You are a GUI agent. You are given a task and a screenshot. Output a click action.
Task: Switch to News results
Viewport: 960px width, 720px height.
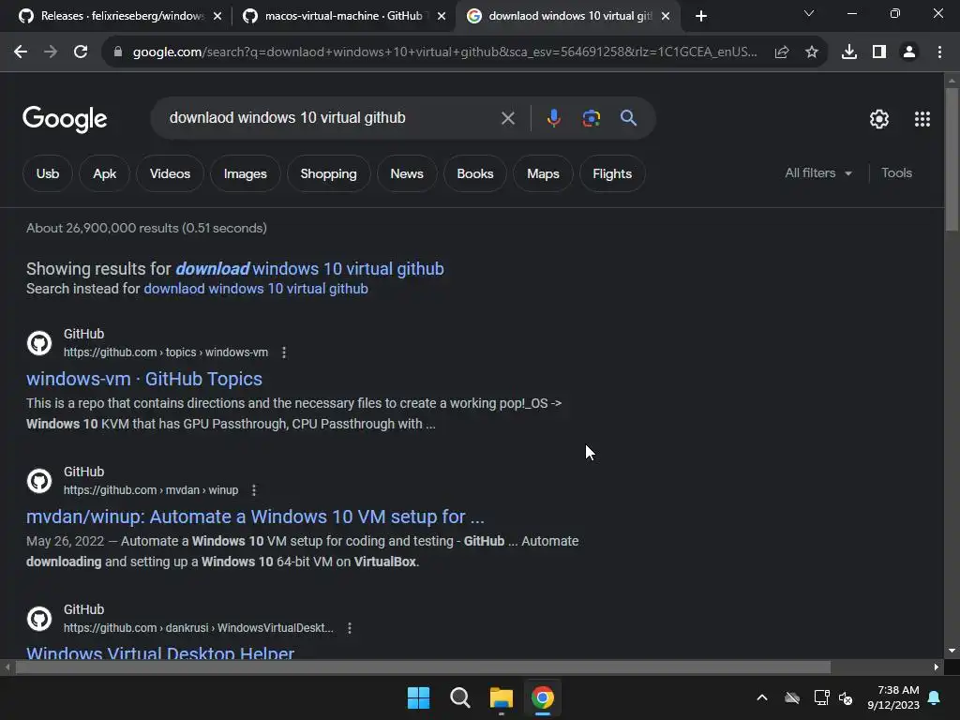click(407, 173)
